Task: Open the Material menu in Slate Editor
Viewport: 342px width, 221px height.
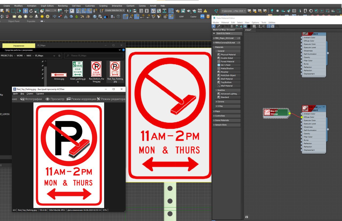Action: (x=225, y=22)
